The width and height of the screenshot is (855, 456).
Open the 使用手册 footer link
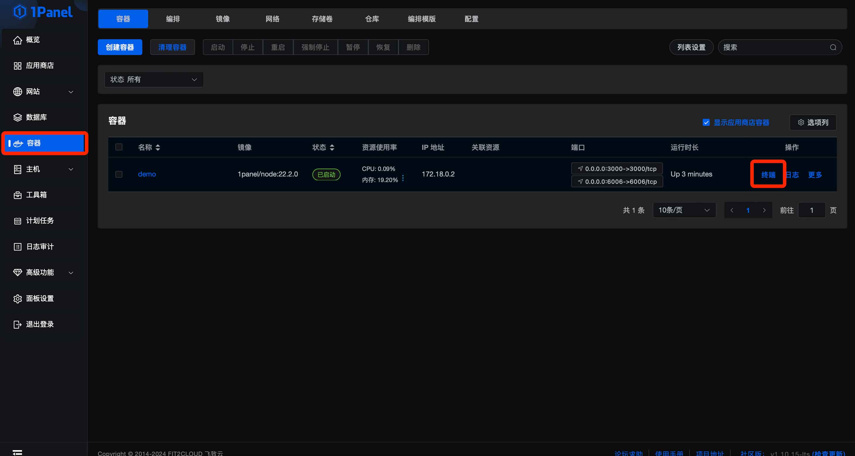point(669,453)
